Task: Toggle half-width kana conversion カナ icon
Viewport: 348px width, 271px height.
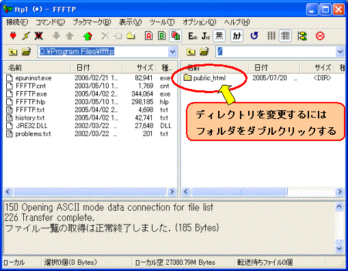Action: pos(237,36)
